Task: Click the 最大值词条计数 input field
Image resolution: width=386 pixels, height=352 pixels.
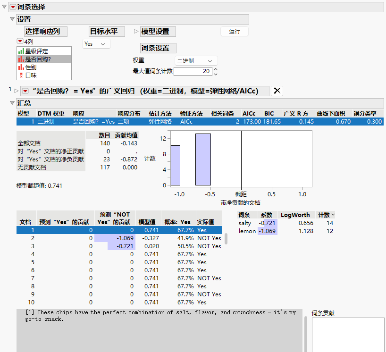Action: click(x=193, y=71)
